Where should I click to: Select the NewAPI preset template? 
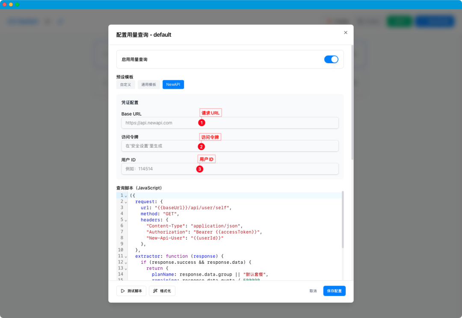173,84
